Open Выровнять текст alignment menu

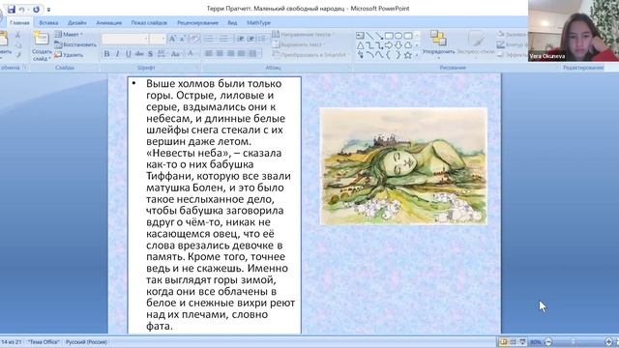pyautogui.click(x=299, y=44)
